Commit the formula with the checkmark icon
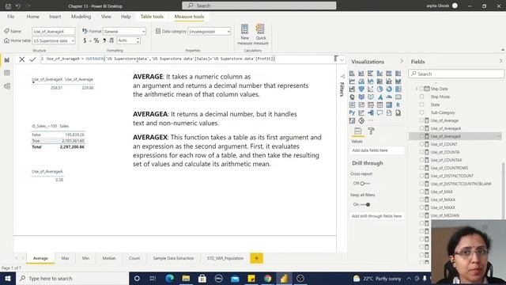 point(32,59)
